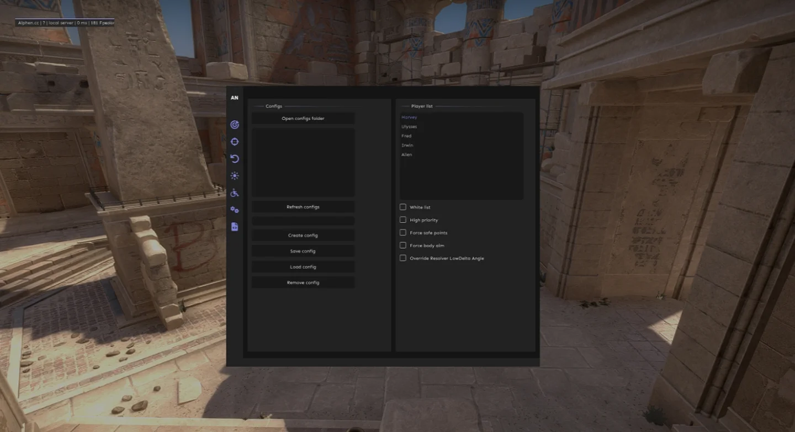The image size is (795, 432).
Task: Open the double gears settings icon
Action: pos(235,210)
